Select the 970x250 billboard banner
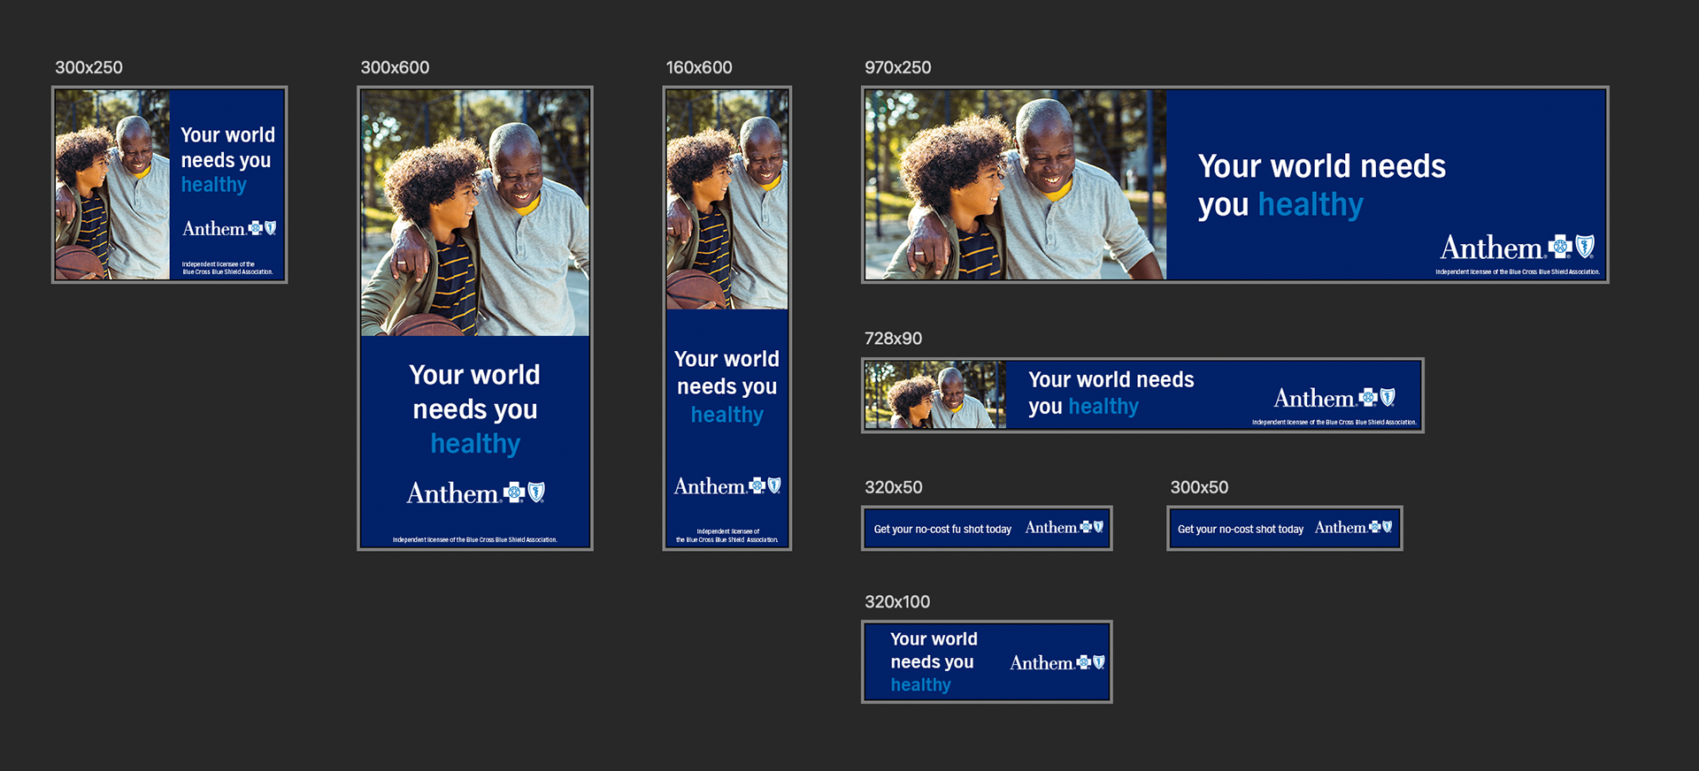The image size is (1699, 771). coord(1235,185)
